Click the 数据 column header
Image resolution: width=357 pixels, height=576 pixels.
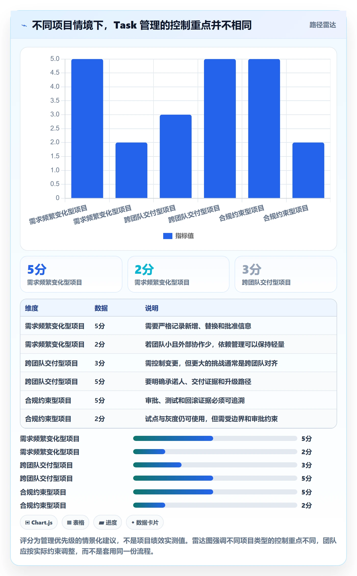101,308
